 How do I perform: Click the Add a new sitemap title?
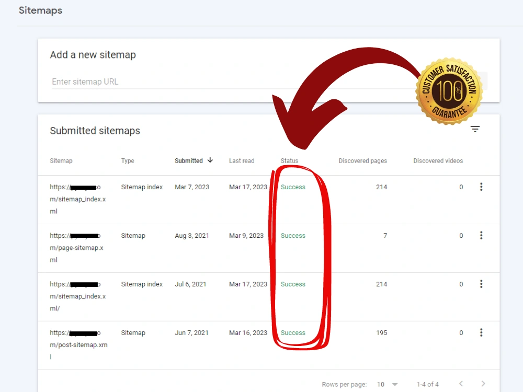tap(93, 55)
